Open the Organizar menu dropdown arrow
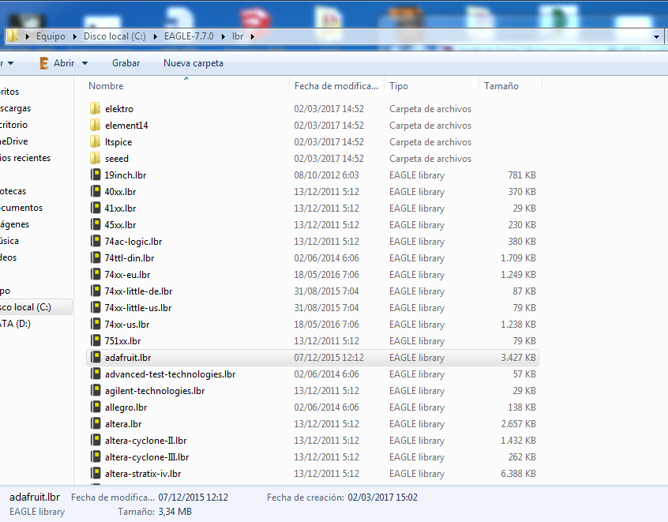668x522 pixels. pos(10,63)
